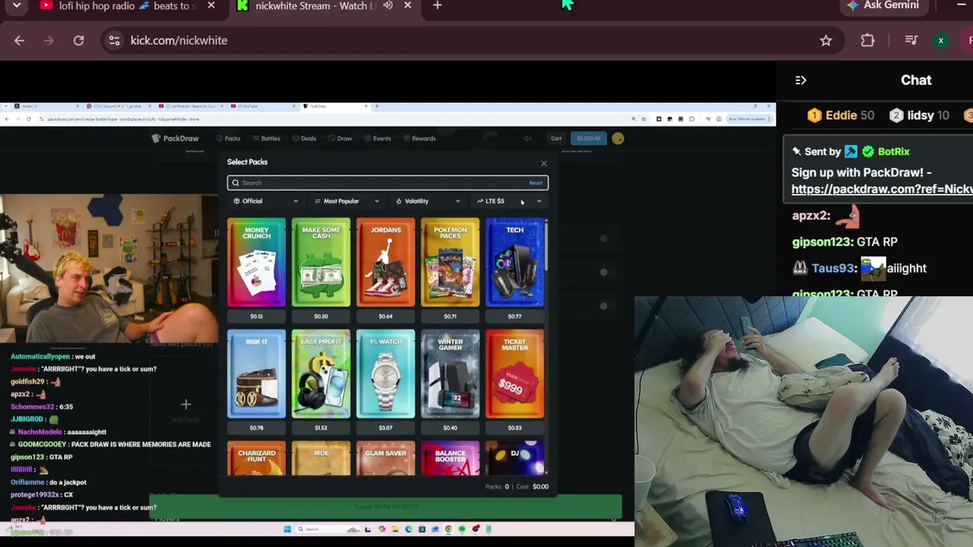Open the Rewards menu in PackDraw
973x547 pixels.
point(420,138)
